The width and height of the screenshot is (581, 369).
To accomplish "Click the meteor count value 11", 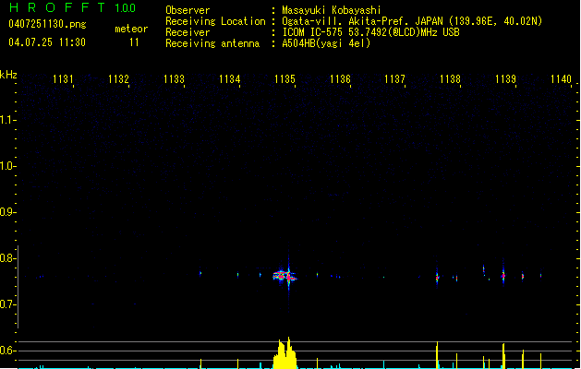I will [134, 42].
